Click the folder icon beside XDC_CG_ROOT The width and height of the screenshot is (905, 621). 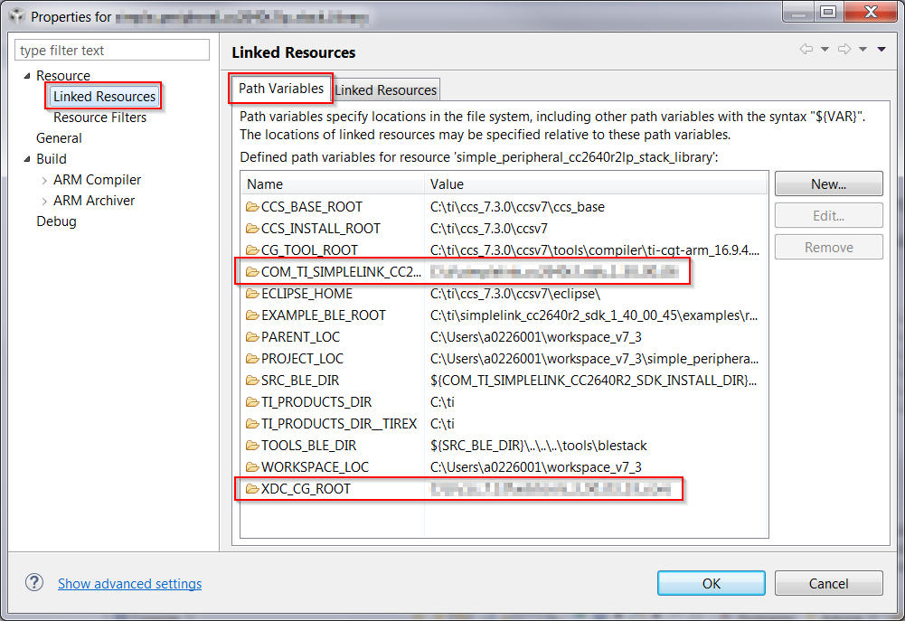coord(251,488)
